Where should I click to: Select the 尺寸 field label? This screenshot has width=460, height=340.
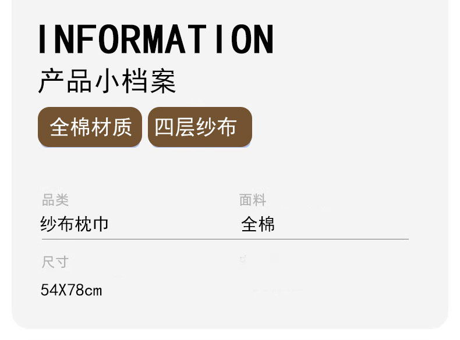(55, 262)
